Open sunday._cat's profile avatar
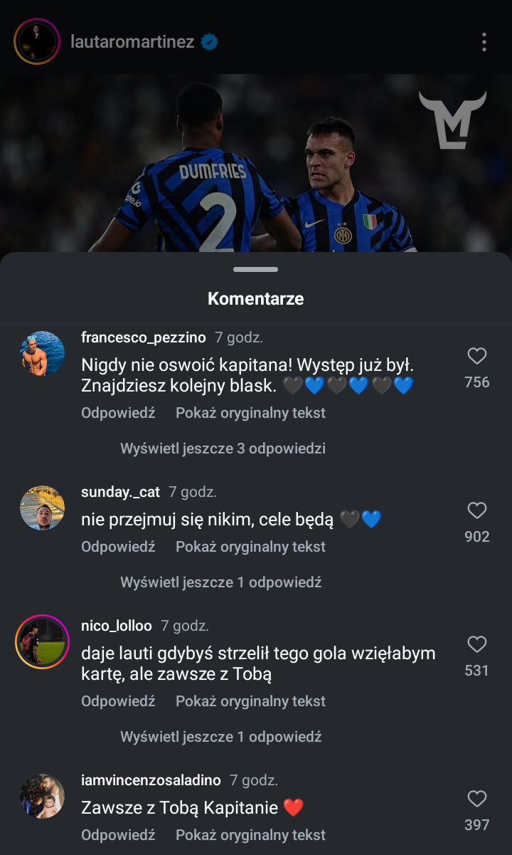 pyautogui.click(x=42, y=508)
